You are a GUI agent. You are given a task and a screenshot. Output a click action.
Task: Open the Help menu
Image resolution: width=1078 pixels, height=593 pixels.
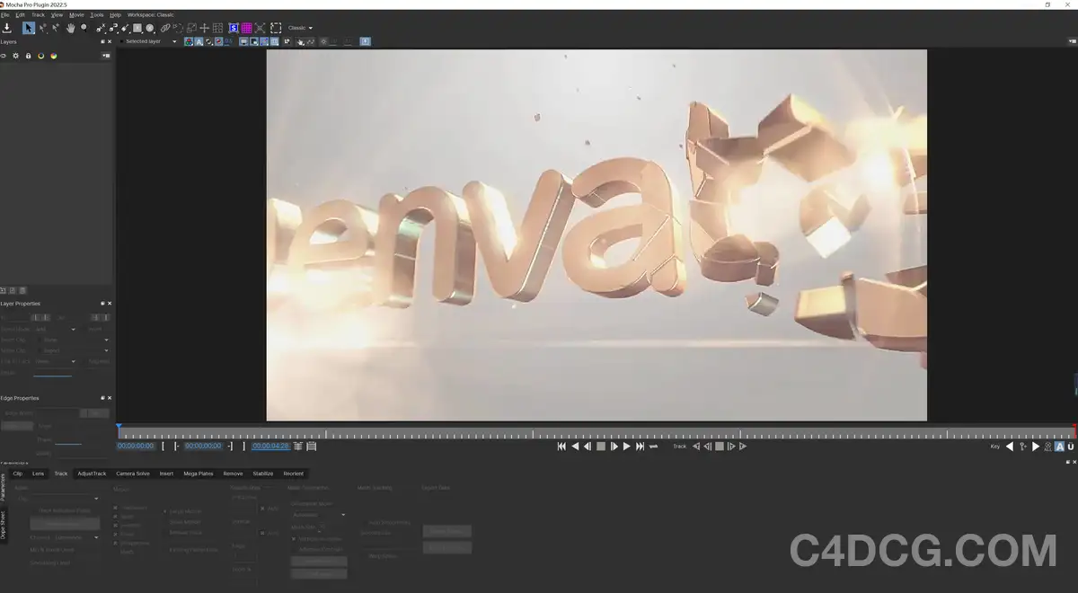115,15
